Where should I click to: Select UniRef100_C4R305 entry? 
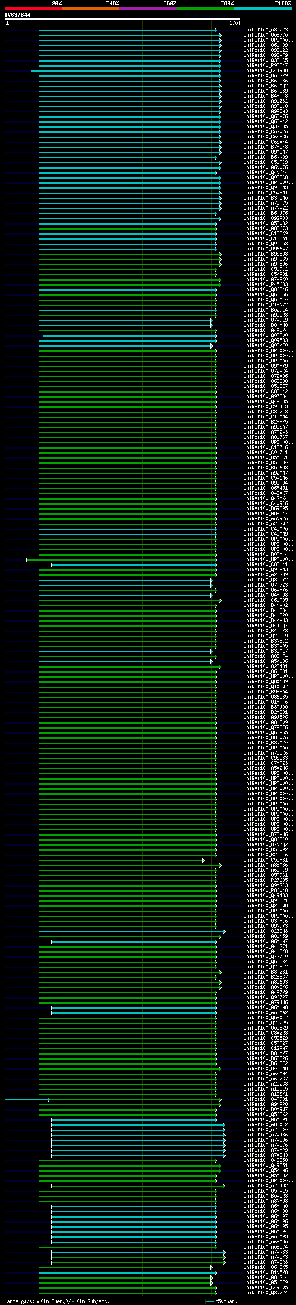[265, 1287]
